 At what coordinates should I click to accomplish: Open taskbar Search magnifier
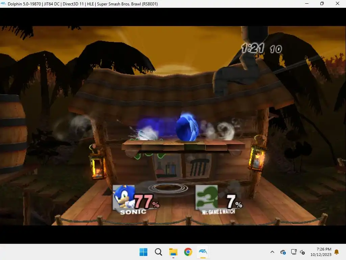[x=158, y=252]
